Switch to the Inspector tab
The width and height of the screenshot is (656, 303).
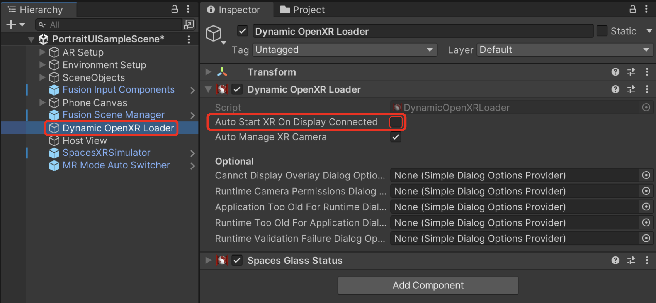tap(236, 10)
